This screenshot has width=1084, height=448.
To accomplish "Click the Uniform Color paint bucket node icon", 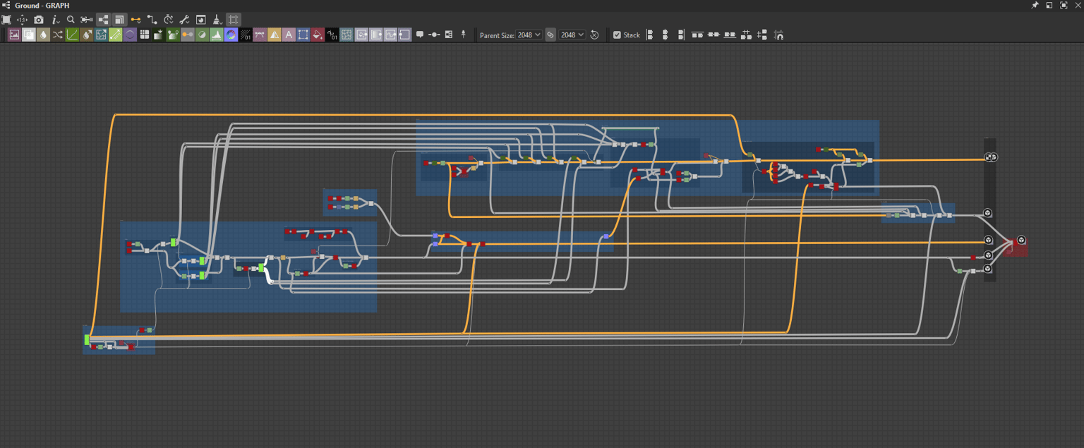I will (318, 35).
